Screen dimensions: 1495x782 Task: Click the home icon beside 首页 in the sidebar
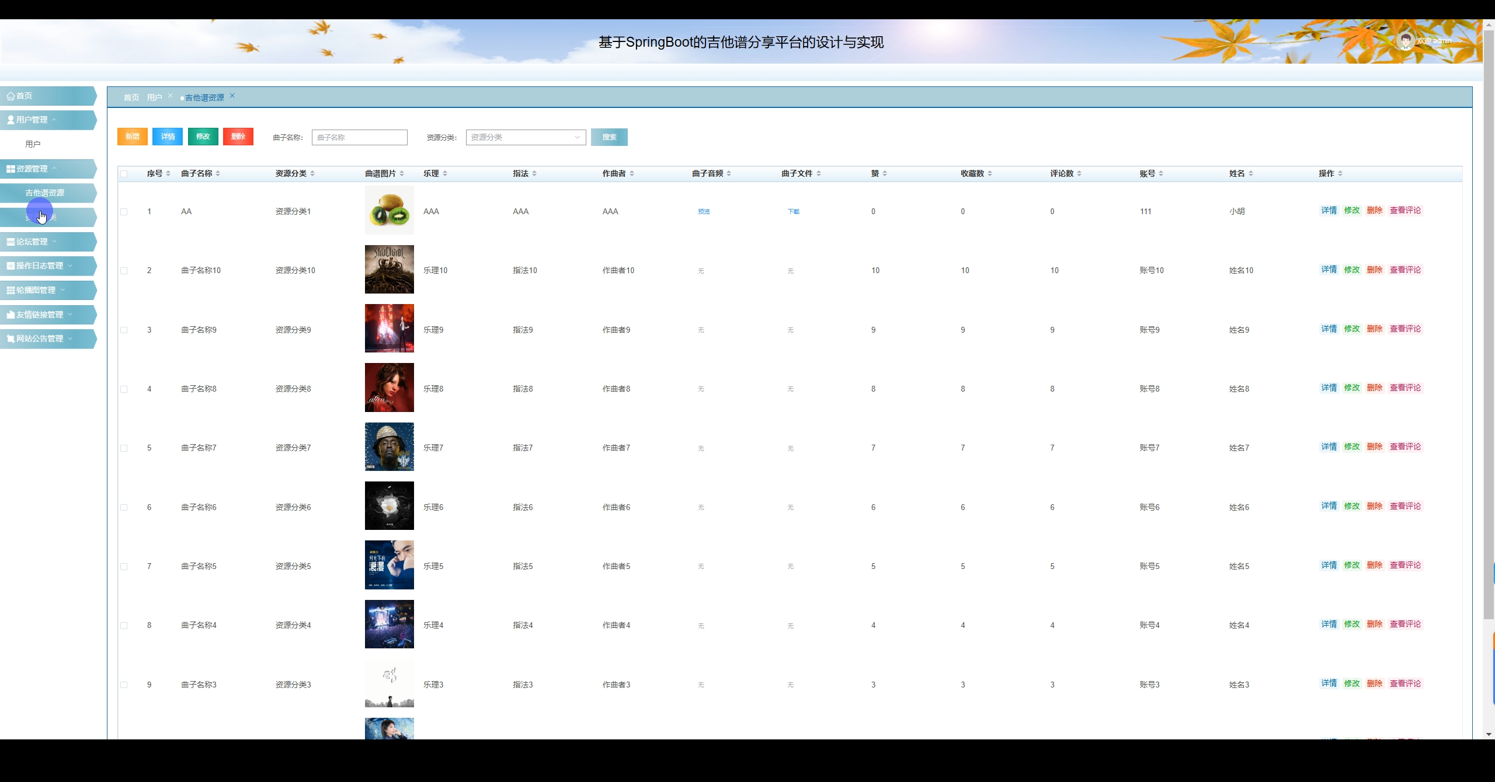[11, 96]
